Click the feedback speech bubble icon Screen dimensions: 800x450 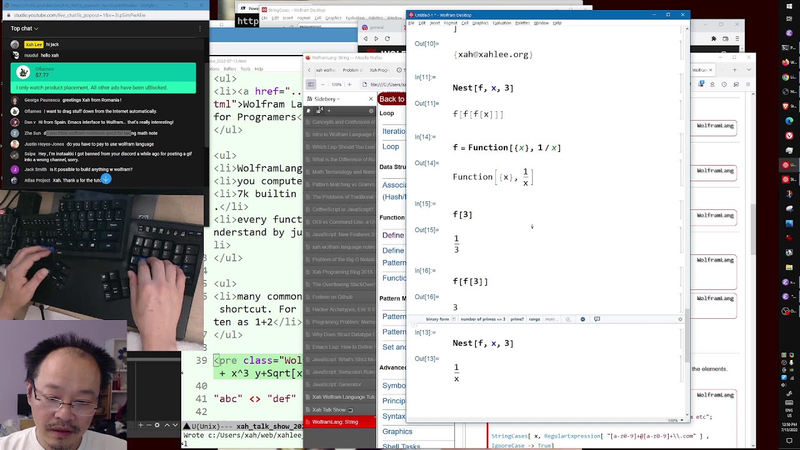597,319
